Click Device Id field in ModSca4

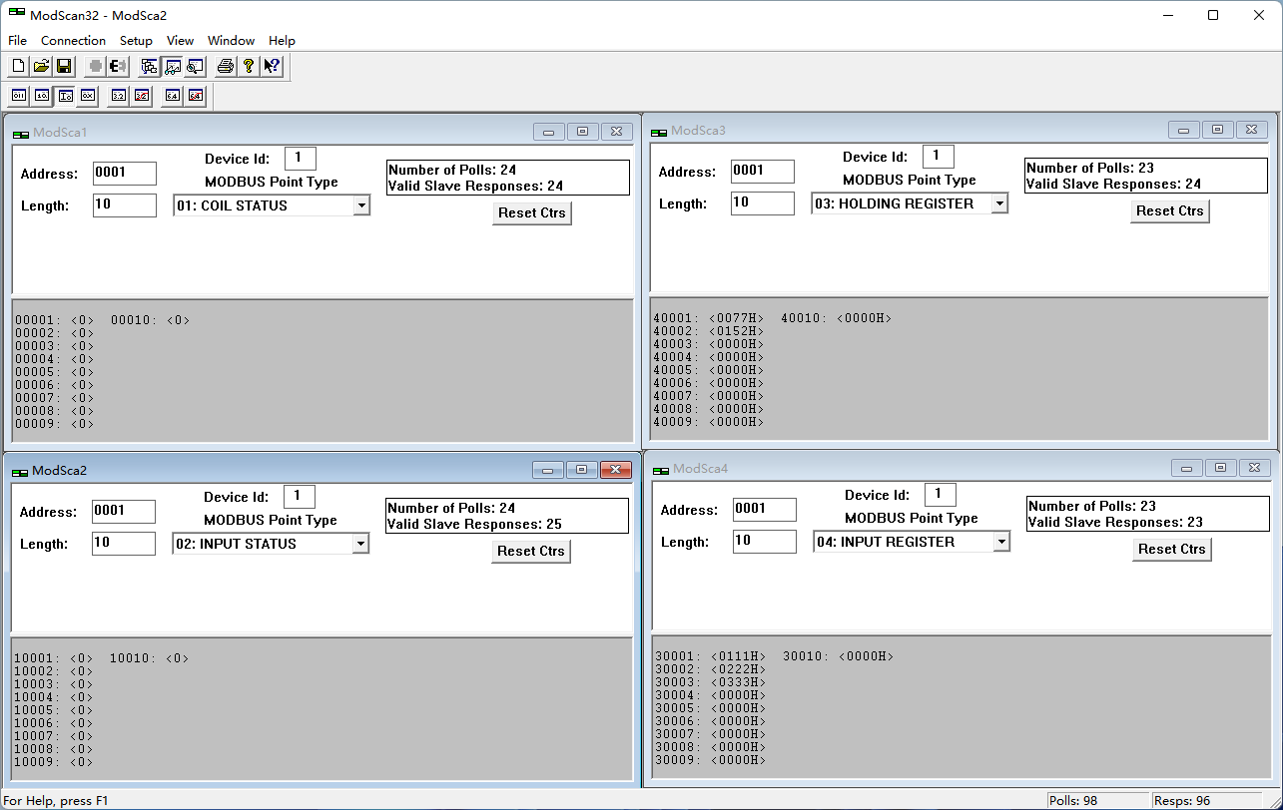coord(941,495)
